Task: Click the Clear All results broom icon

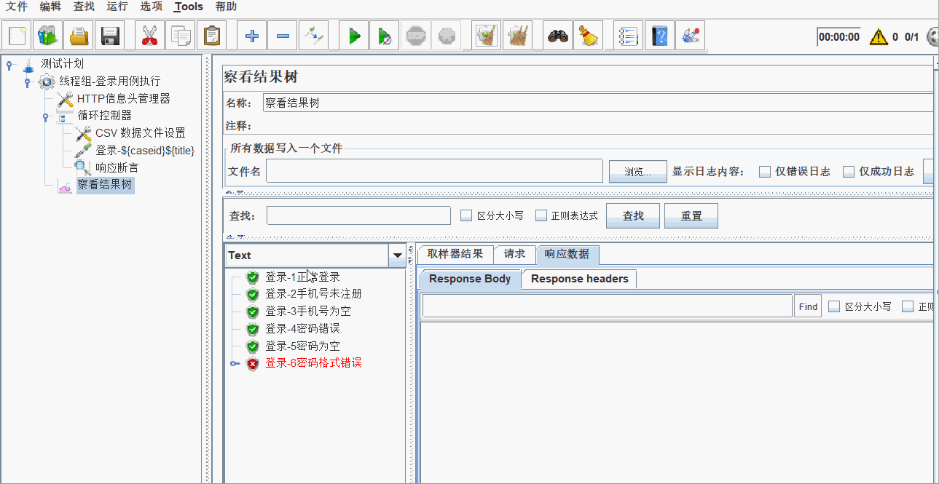Action: point(518,35)
